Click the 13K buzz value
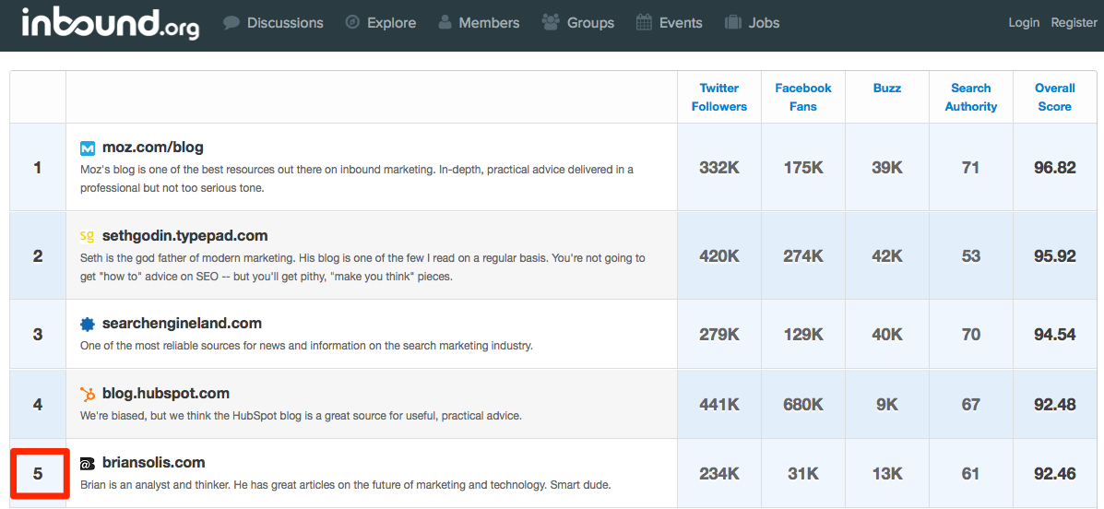Image resolution: width=1104 pixels, height=509 pixels. pyautogui.click(x=886, y=474)
